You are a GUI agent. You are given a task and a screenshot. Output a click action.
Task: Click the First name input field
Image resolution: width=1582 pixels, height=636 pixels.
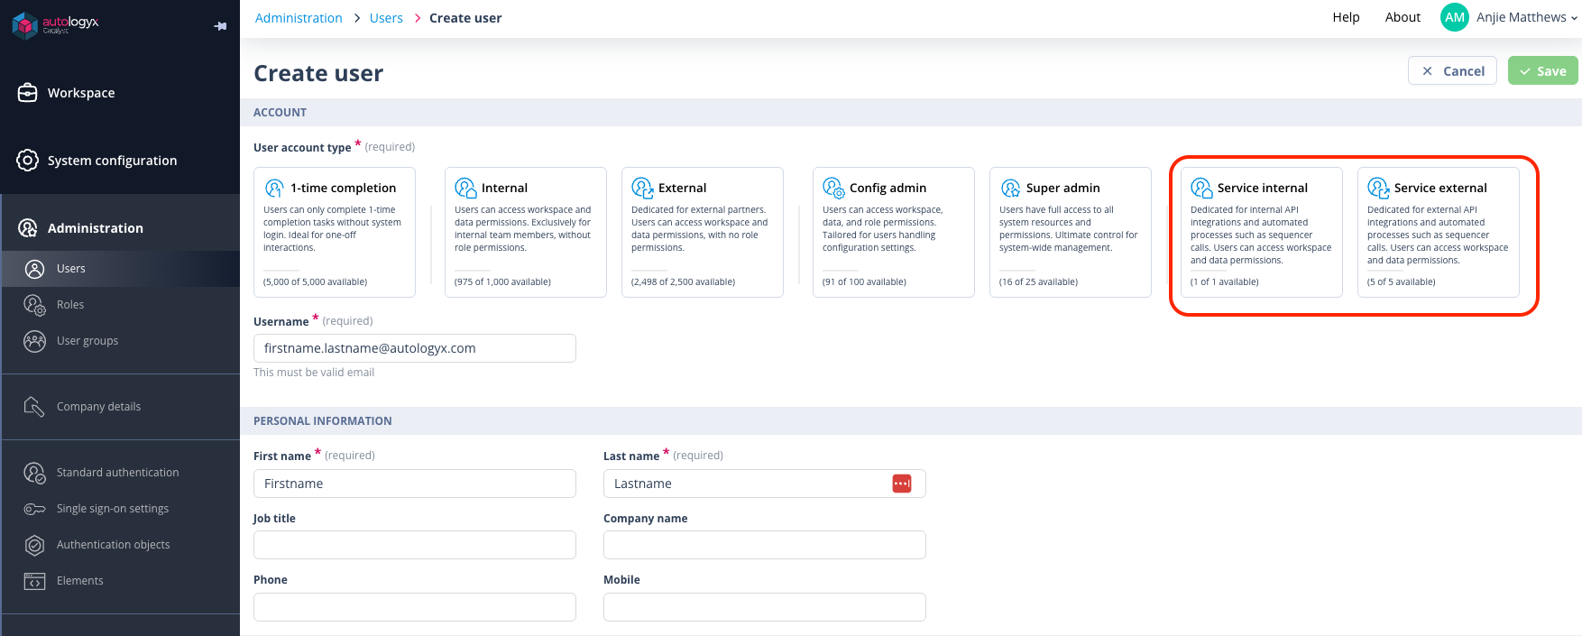click(415, 484)
